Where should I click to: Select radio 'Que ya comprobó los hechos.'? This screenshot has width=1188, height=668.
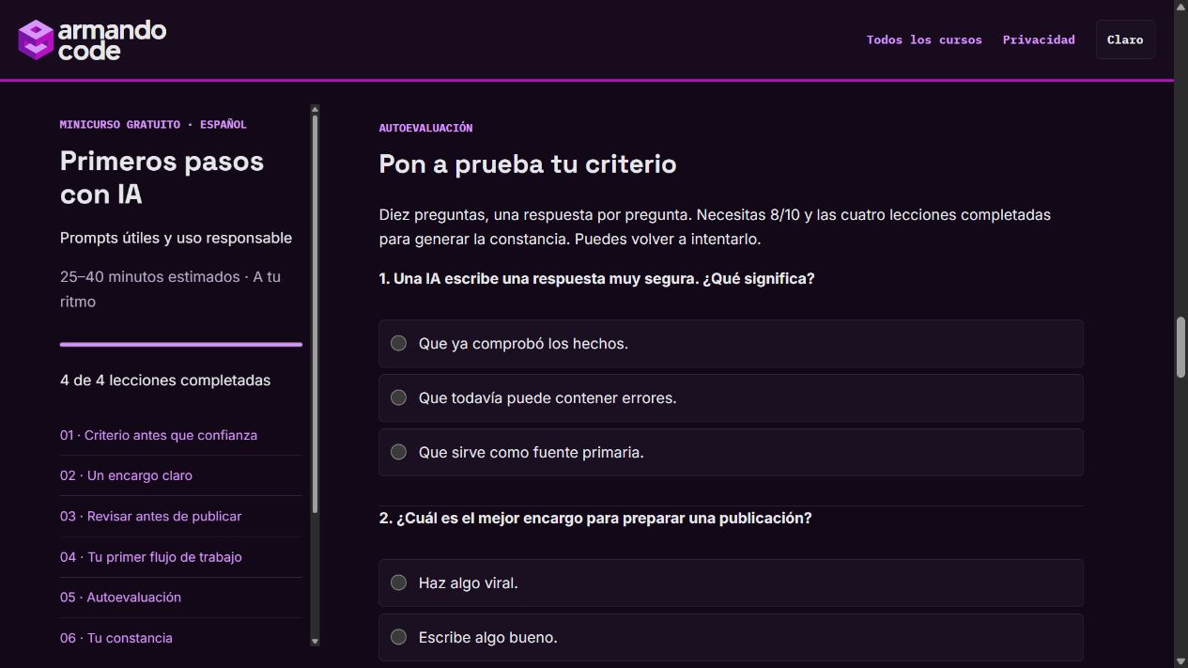[x=398, y=343]
